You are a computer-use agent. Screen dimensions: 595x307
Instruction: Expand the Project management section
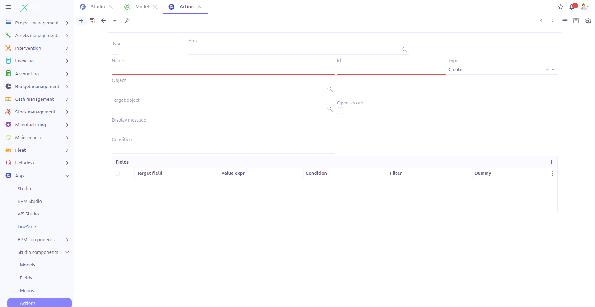[67, 23]
